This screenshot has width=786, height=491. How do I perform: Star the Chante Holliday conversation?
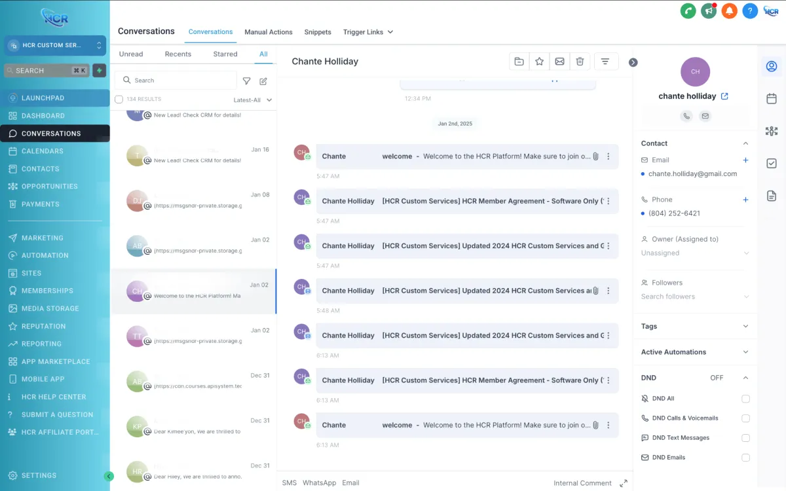pos(539,62)
